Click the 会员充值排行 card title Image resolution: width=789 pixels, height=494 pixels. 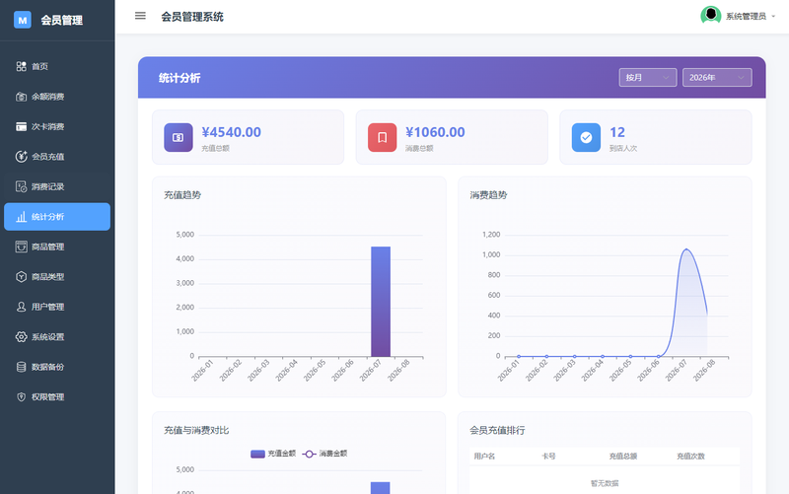click(x=497, y=430)
